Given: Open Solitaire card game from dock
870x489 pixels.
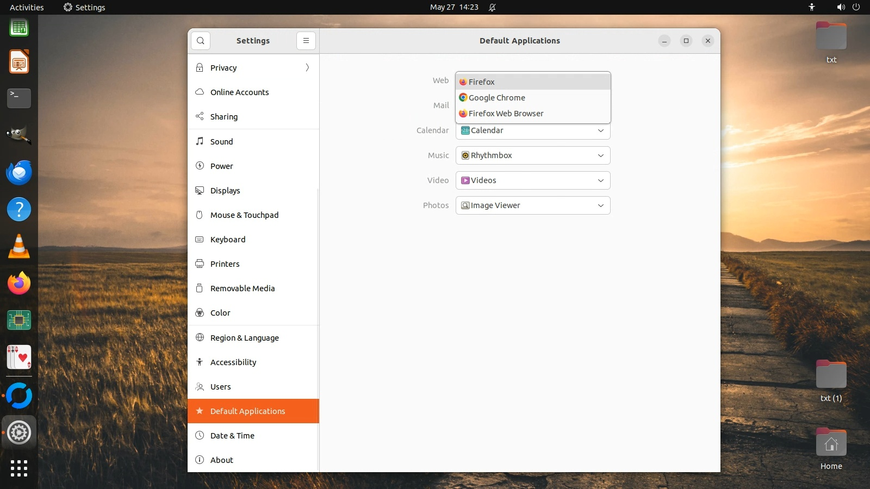Looking at the screenshot, I should pos(19,358).
